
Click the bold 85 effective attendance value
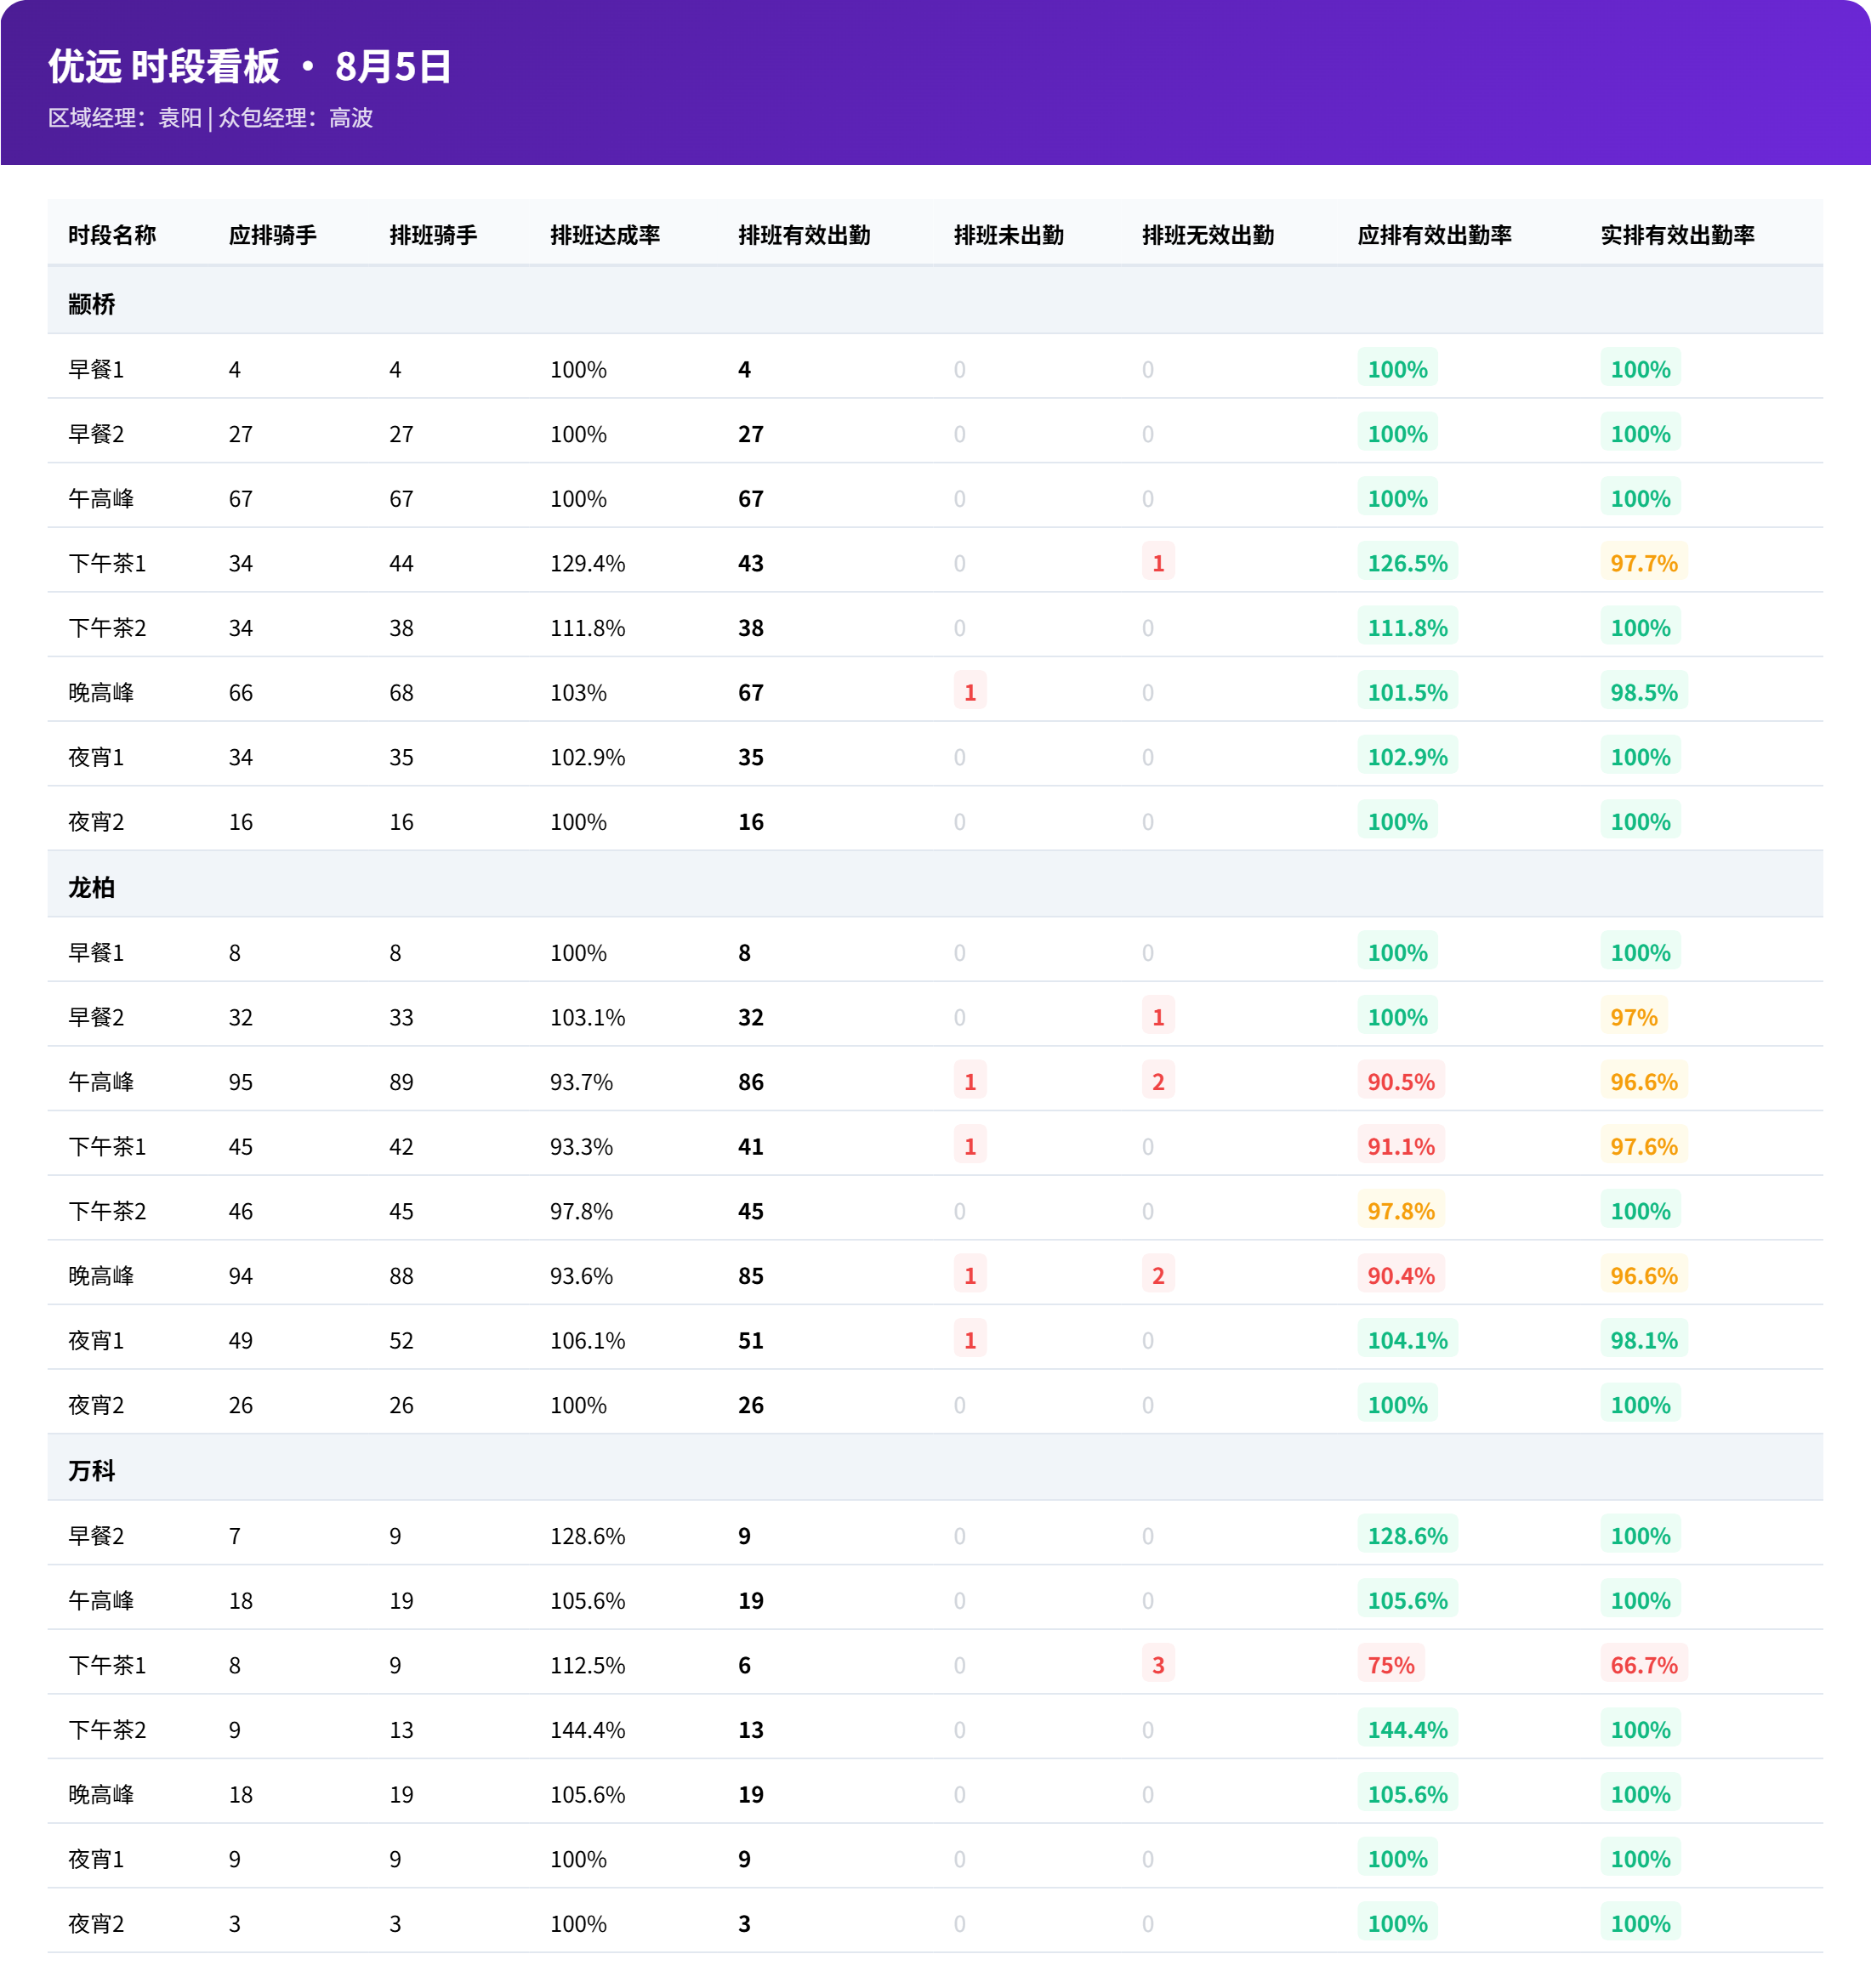(751, 1276)
